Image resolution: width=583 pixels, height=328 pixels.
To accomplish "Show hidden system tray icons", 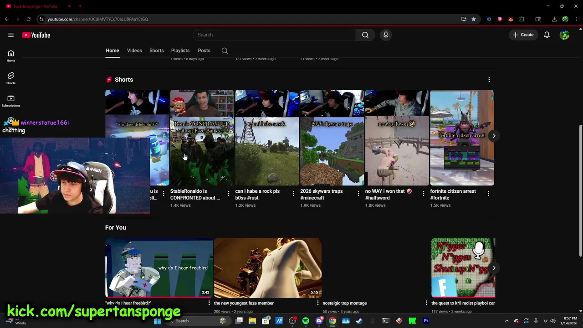I will pyautogui.click(x=506, y=321).
